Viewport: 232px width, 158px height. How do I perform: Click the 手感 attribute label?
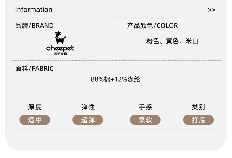(145, 107)
